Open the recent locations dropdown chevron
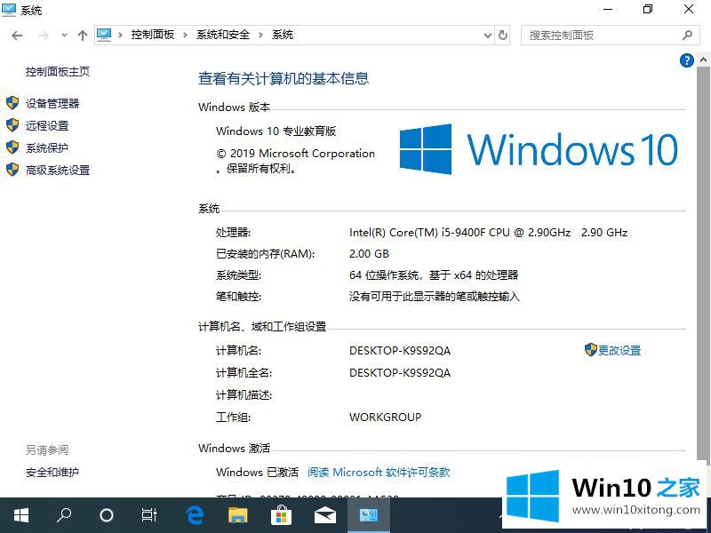The image size is (711, 533). (64, 36)
